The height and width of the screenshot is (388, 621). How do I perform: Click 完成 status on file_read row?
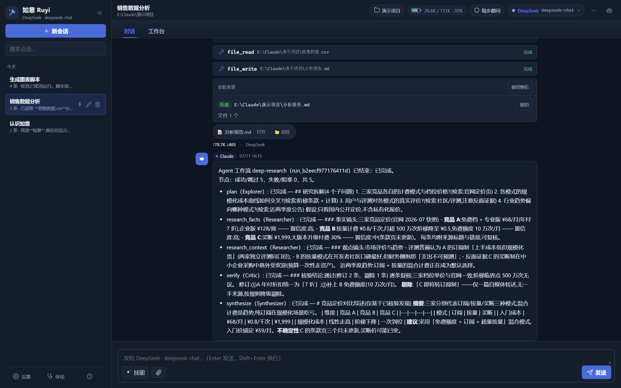(528, 52)
